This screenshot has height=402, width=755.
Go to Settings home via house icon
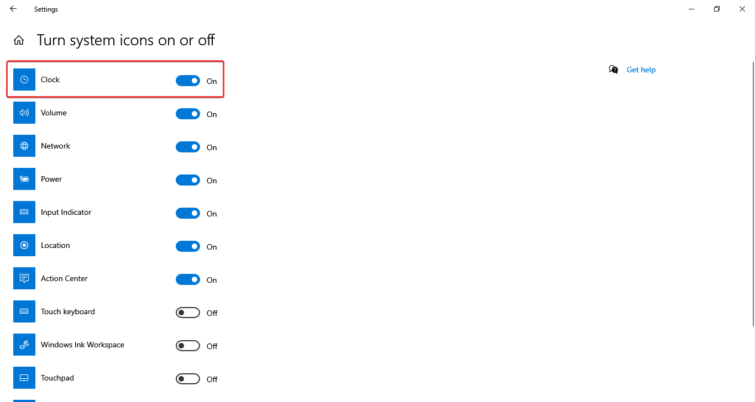[19, 40]
